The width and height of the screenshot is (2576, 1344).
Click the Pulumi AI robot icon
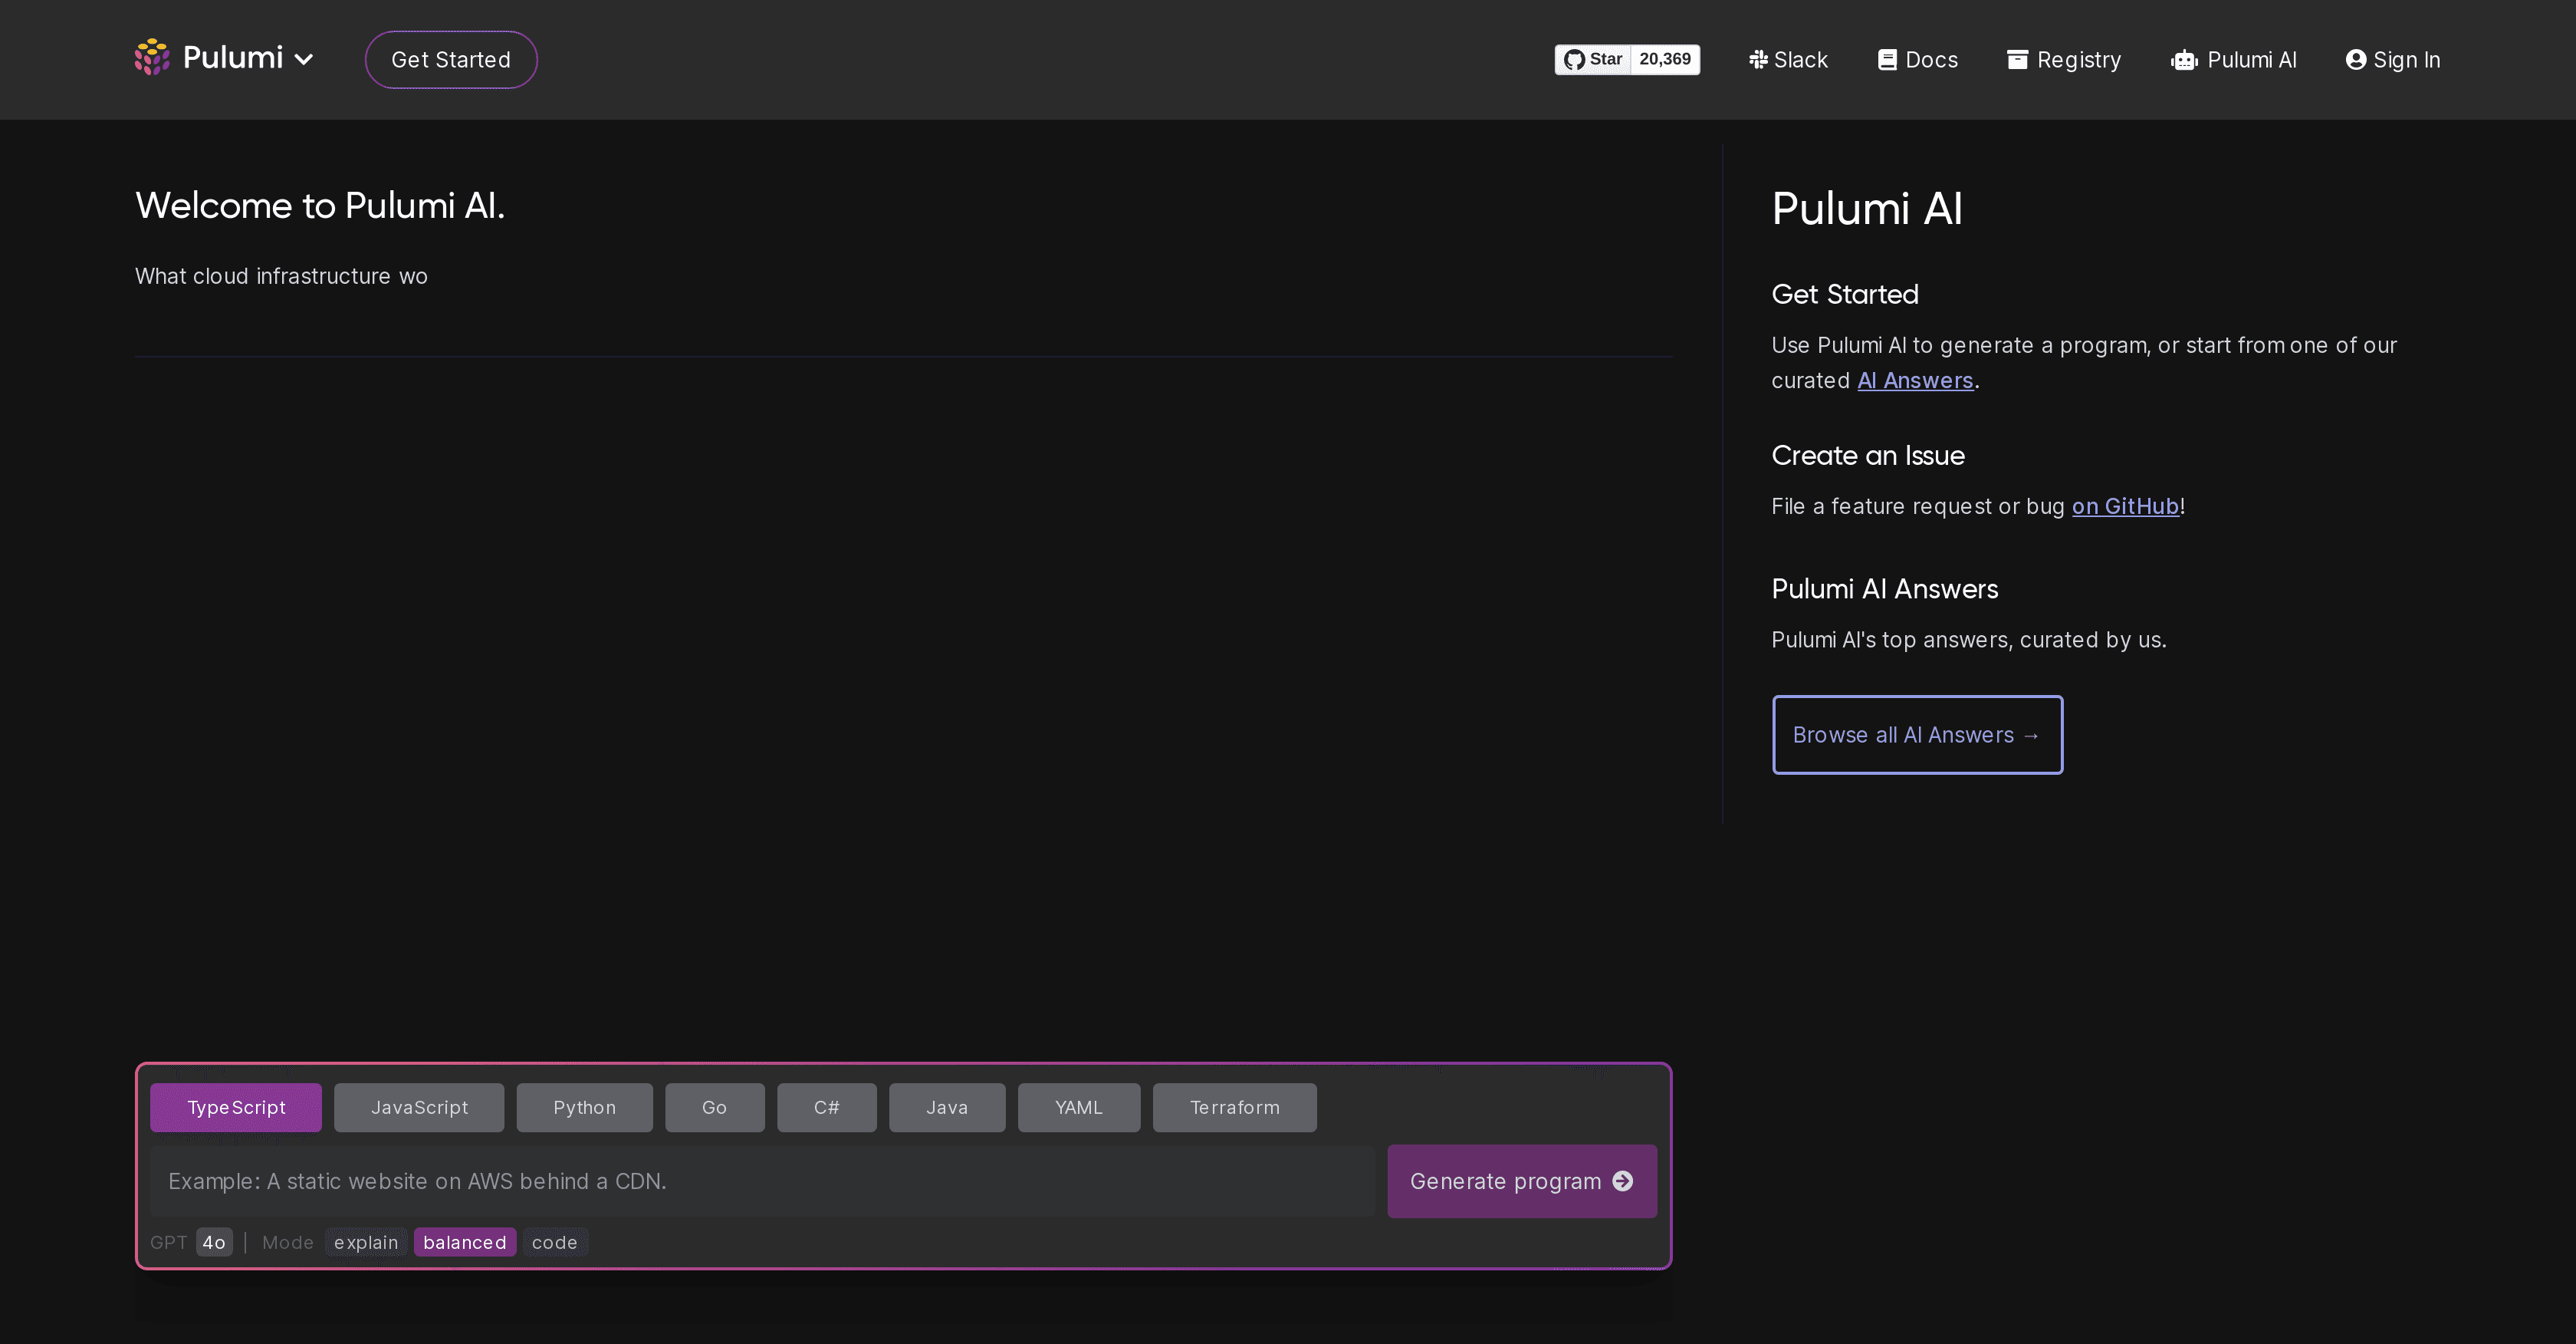tap(2184, 60)
